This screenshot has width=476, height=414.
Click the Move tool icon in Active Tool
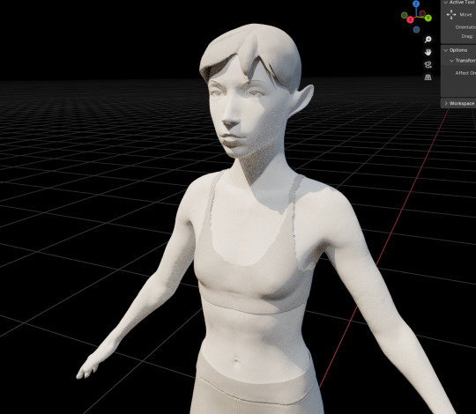[x=451, y=15]
